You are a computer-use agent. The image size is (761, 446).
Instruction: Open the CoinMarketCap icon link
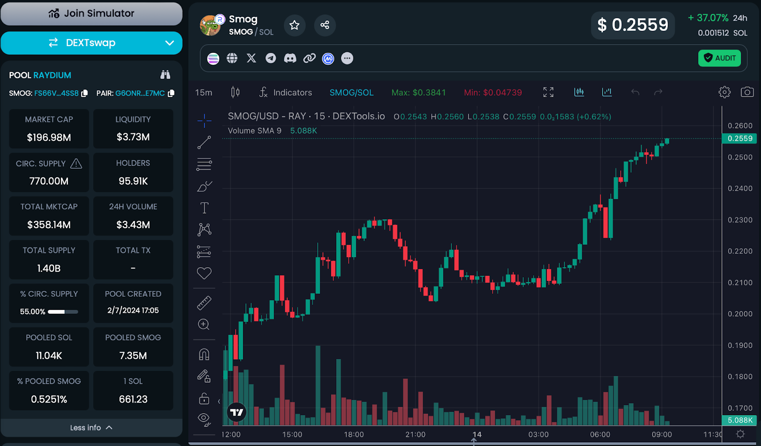328,58
